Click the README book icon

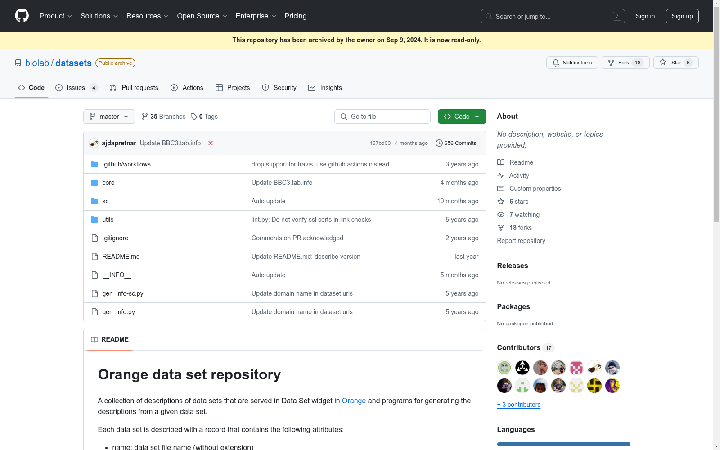94,339
